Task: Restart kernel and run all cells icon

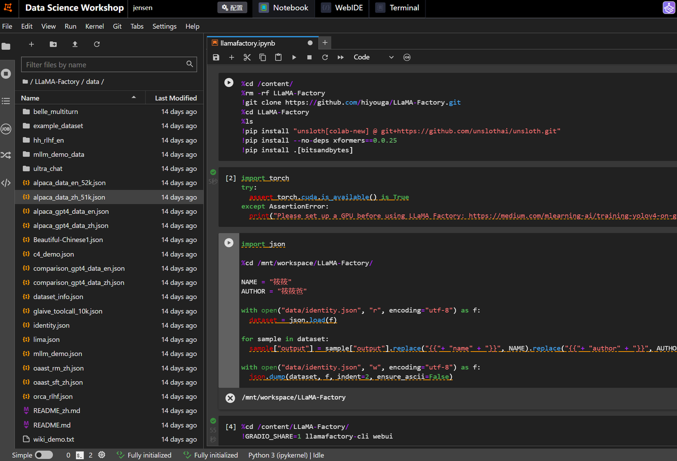Action: coord(340,57)
